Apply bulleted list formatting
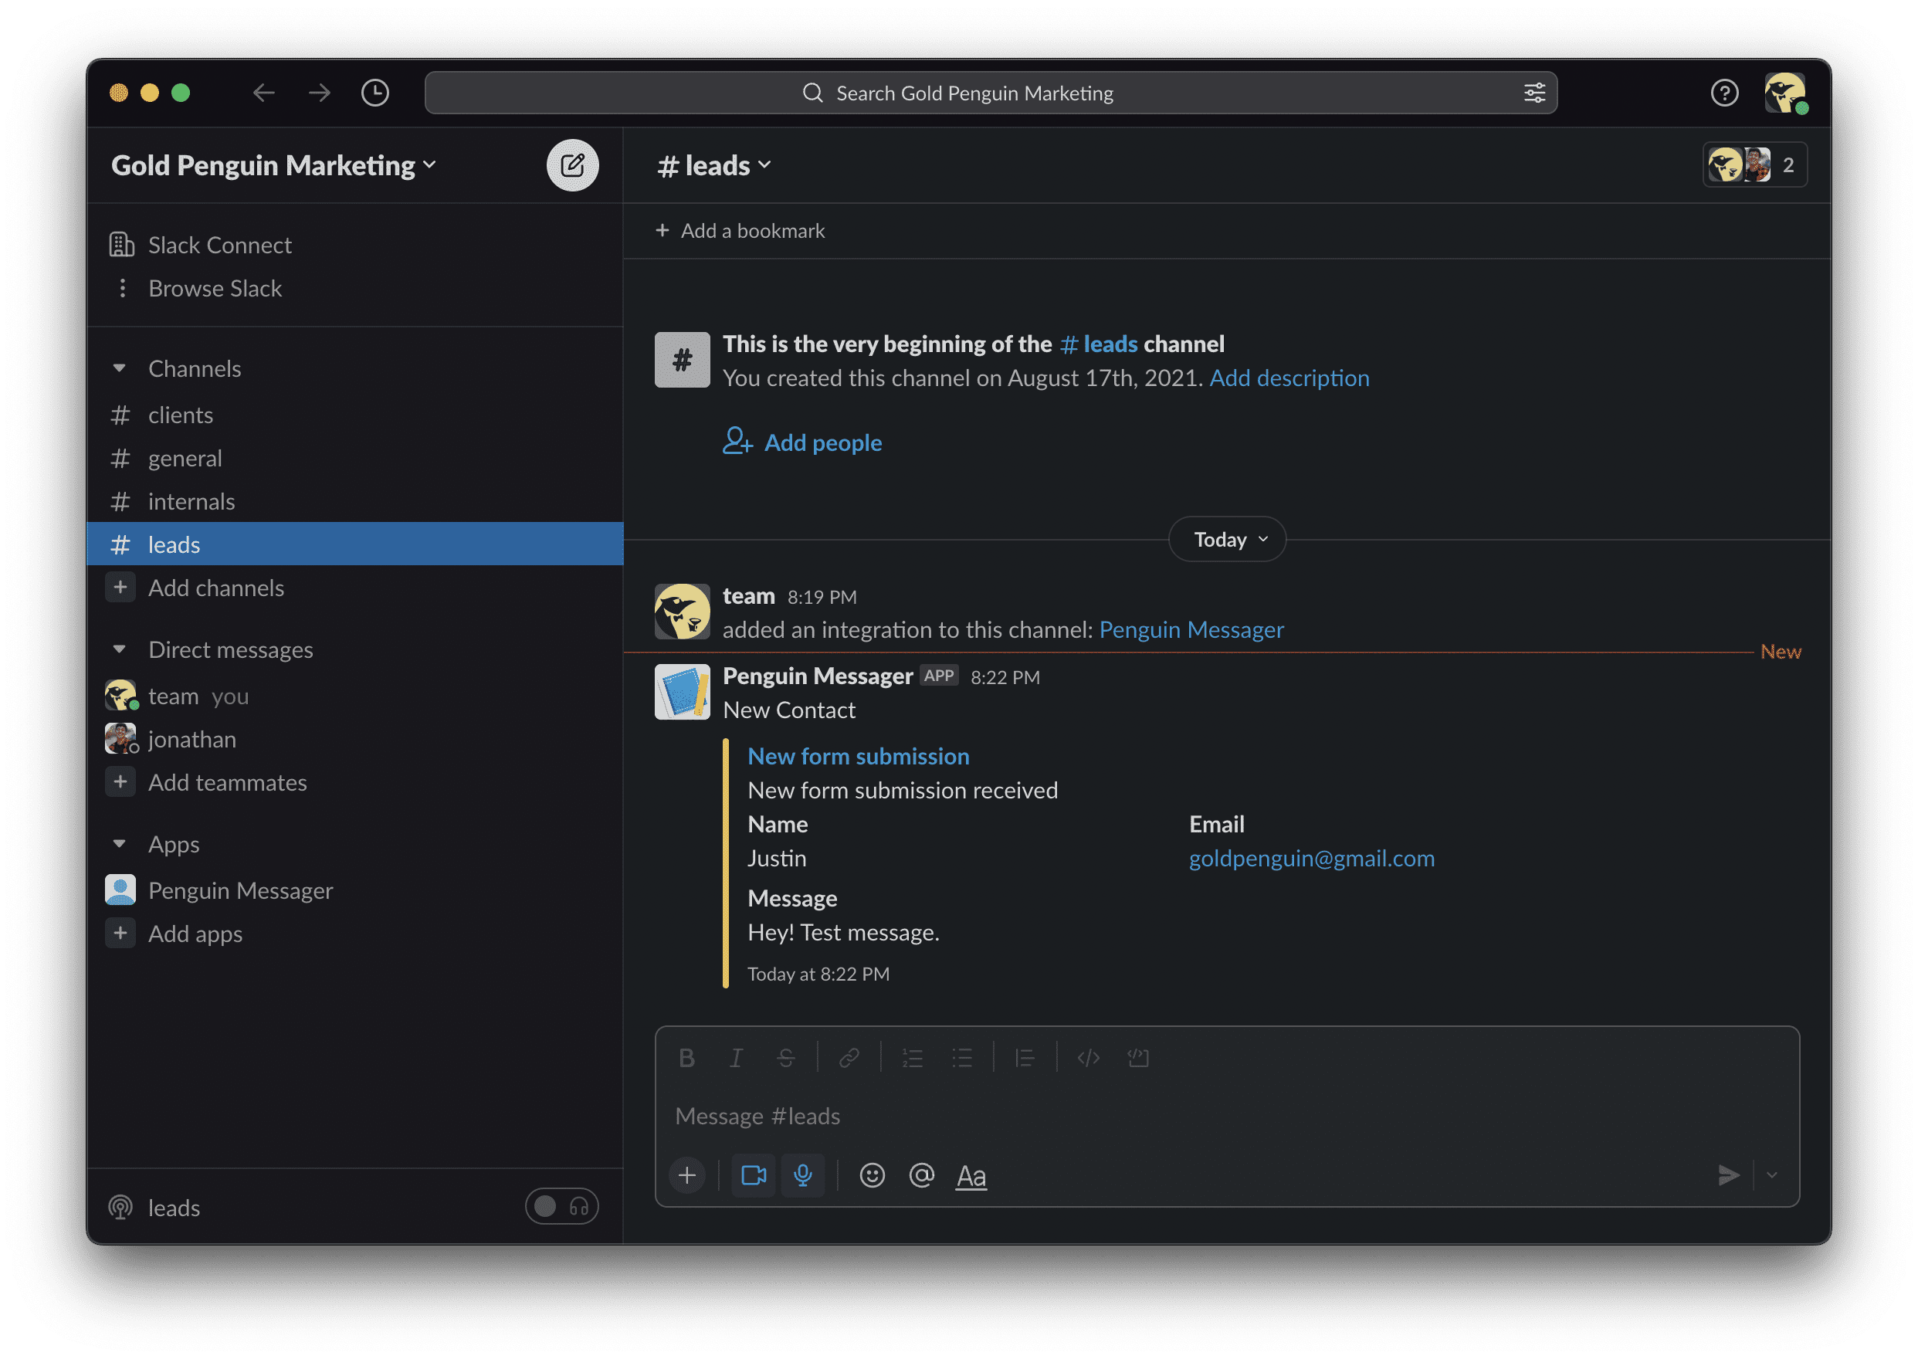 click(x=961, y=1058)
